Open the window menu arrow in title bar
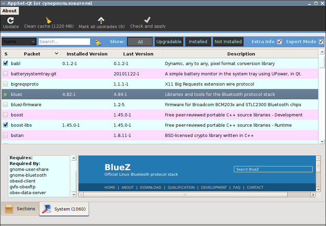 tap(3, 3)
